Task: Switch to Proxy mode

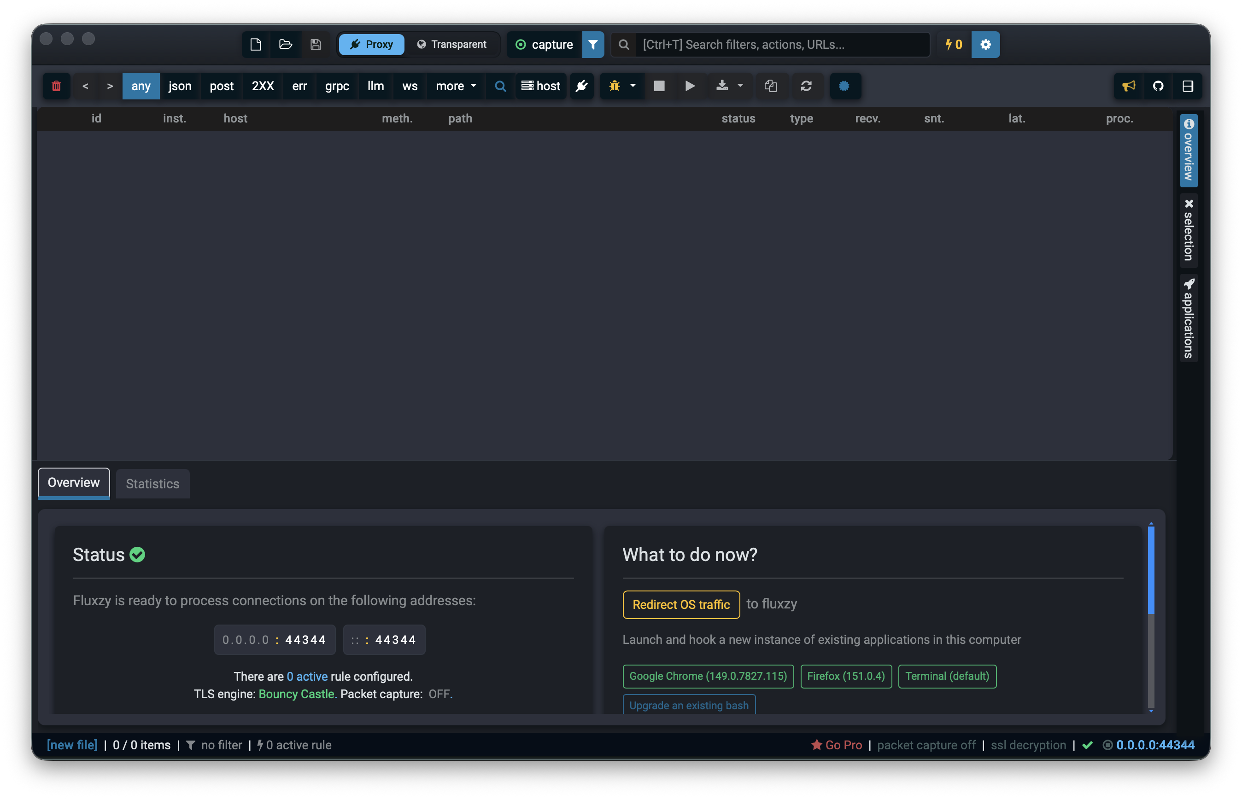Action: pos(371,45)
